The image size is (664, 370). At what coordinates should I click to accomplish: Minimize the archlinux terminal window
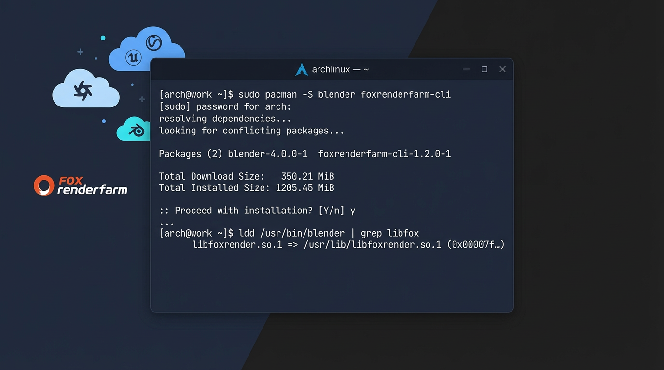click(466, 69)
